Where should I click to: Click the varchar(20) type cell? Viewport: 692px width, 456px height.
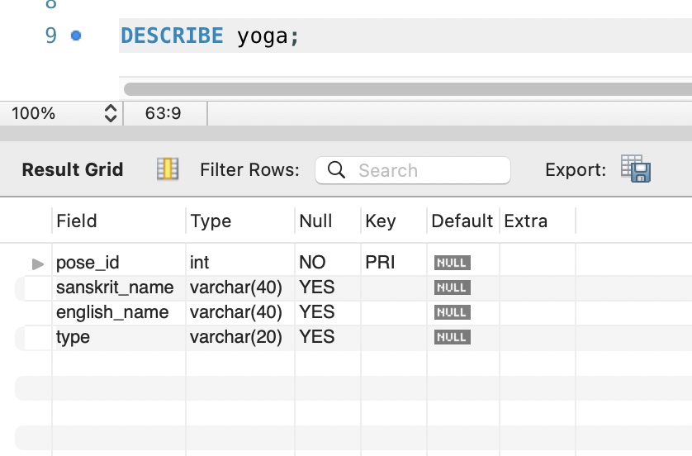point(236,337)
